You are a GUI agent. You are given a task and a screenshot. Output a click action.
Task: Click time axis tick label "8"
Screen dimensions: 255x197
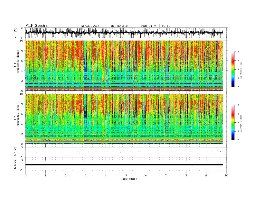click(186, 175)
